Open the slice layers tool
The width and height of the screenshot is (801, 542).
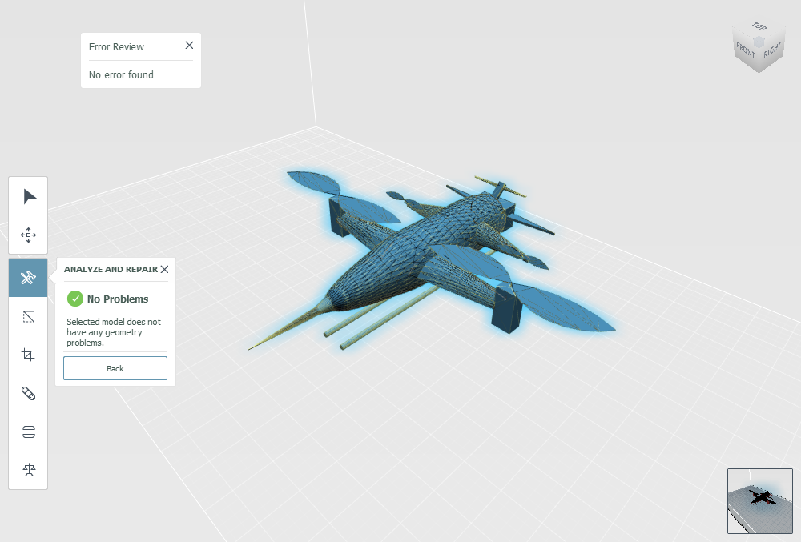(x=28, y=432)
